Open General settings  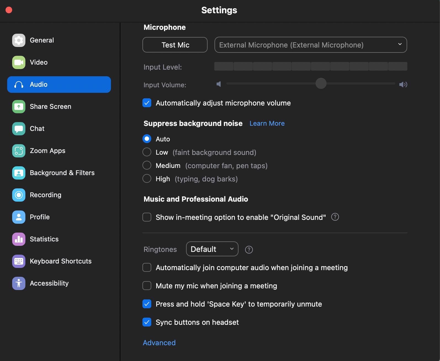coord(59,40)
